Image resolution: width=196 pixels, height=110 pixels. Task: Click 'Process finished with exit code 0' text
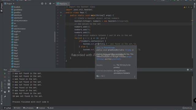(30, 102)
